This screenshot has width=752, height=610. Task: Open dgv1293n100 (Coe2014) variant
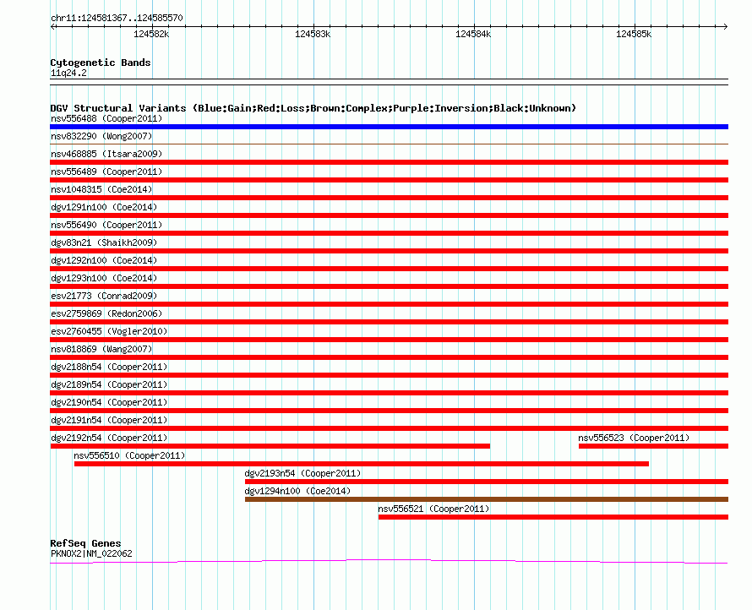104,278
